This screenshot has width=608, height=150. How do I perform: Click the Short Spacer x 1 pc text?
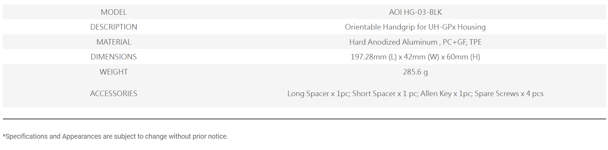[x=385, y=93]
